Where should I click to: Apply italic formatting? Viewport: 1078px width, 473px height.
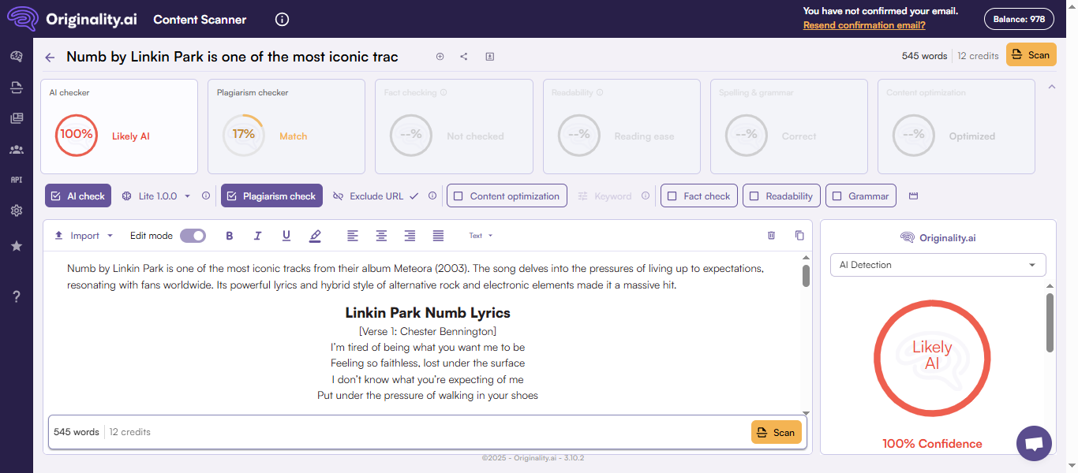pyautogui.click(x=257, y=236)
